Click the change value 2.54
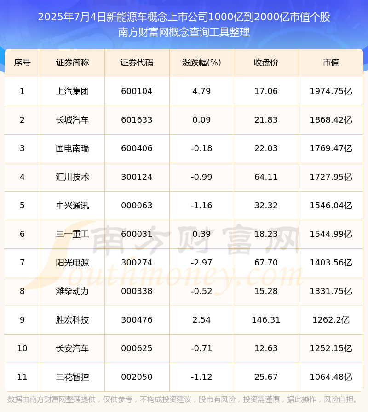The image size is (368, 412). point(201,320)
